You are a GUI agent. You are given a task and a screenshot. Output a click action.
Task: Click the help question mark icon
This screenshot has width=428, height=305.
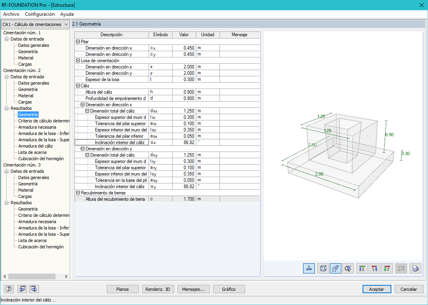8,289
